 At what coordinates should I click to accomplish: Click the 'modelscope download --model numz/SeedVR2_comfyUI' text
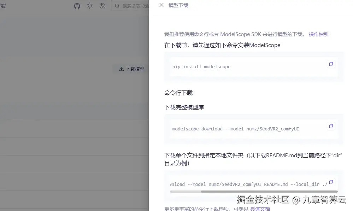(x=235, y=129)
